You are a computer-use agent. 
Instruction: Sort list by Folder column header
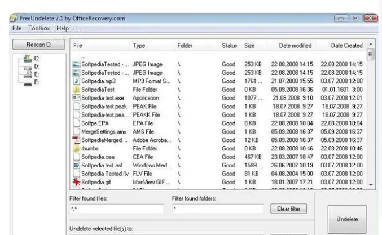[196, 46]
